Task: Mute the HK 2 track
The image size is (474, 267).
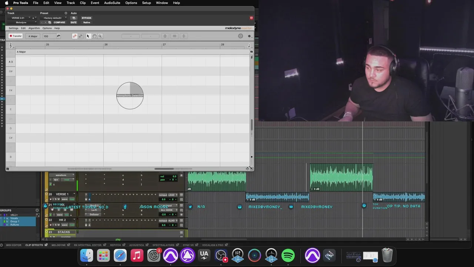Action: coord(59,225)
